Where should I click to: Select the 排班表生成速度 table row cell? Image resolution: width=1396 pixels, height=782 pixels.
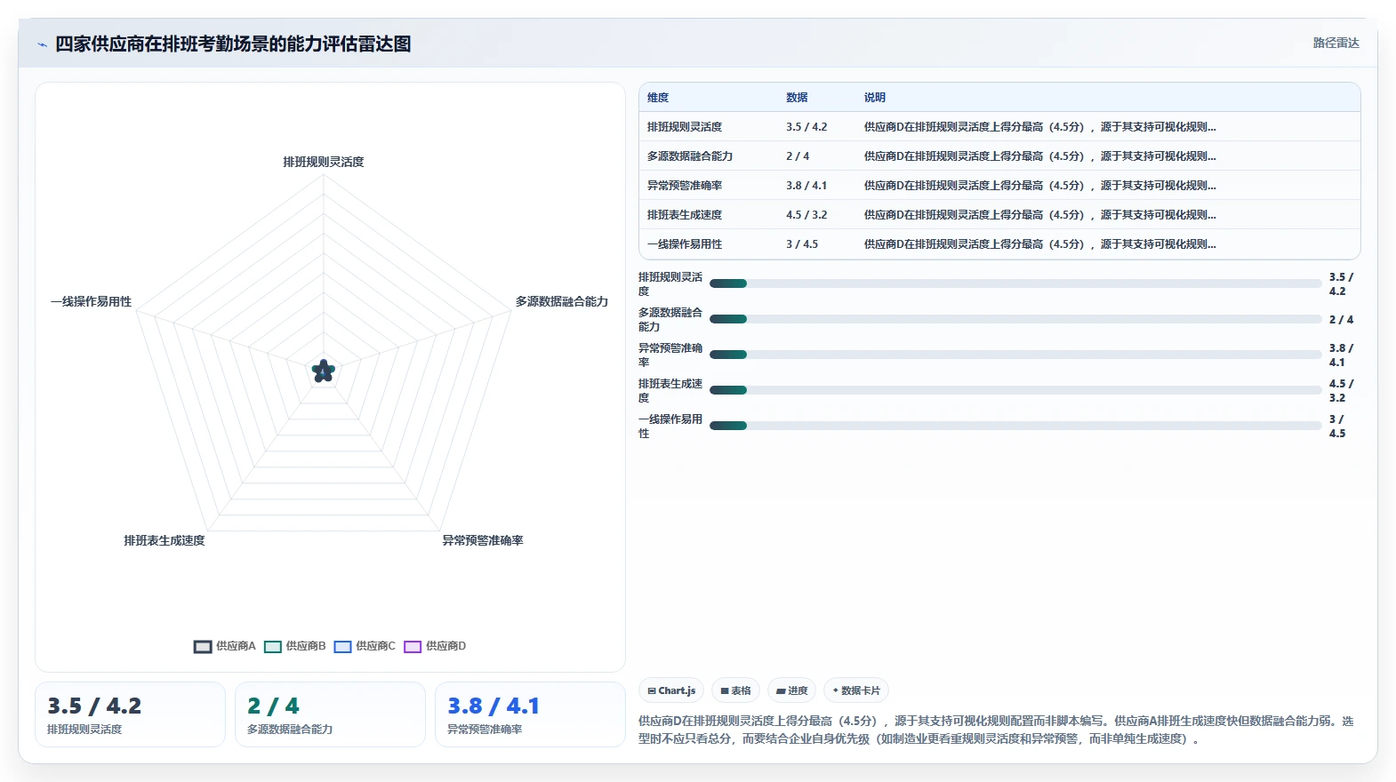pyautogui.click(x=685, y=215)
